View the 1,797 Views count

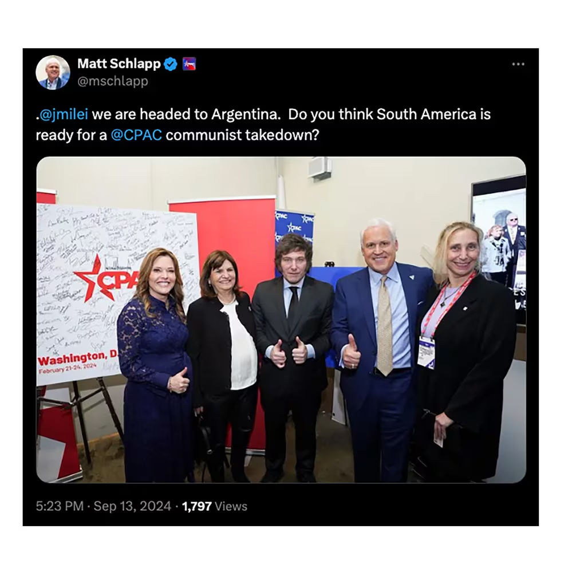click(215, 506)
